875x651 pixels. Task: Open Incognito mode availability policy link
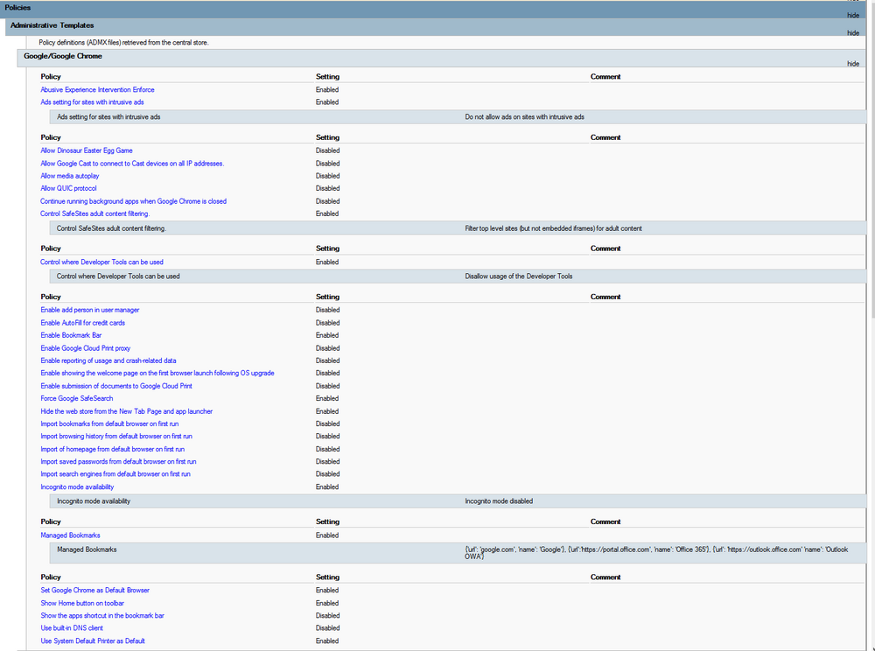(x=77, y=486)
